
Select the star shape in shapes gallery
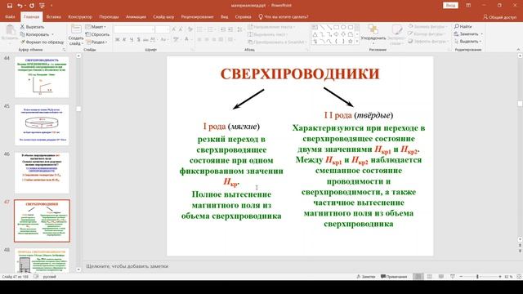point(350,42)
